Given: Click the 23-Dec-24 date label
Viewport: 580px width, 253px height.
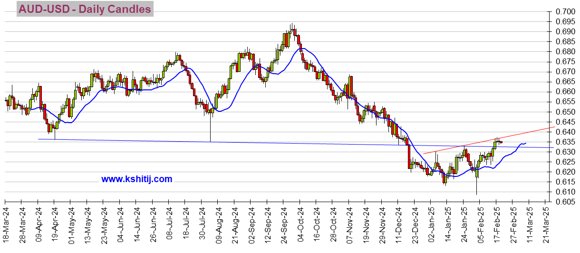Looking at the screenshot, I should coord(414,225).
